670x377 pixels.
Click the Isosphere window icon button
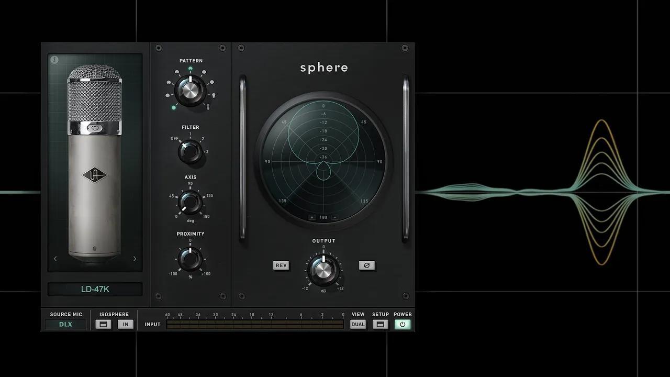pyautogui.click(x=103, y=324)
